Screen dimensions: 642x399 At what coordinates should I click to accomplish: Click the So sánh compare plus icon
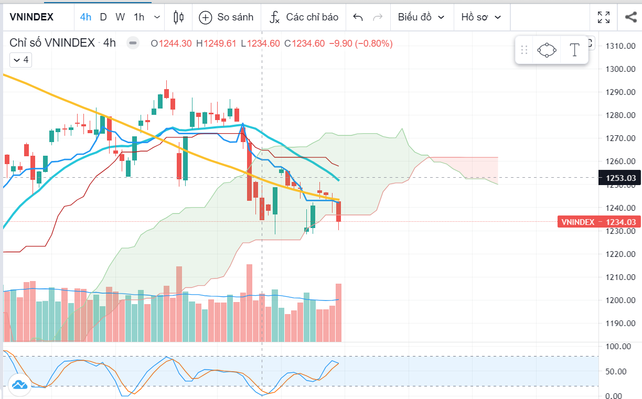[x=206, y=17]
